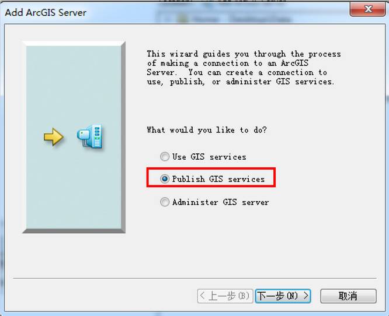
Task: Select the Publish GIS services radio button
Action: tap(165, 178)
